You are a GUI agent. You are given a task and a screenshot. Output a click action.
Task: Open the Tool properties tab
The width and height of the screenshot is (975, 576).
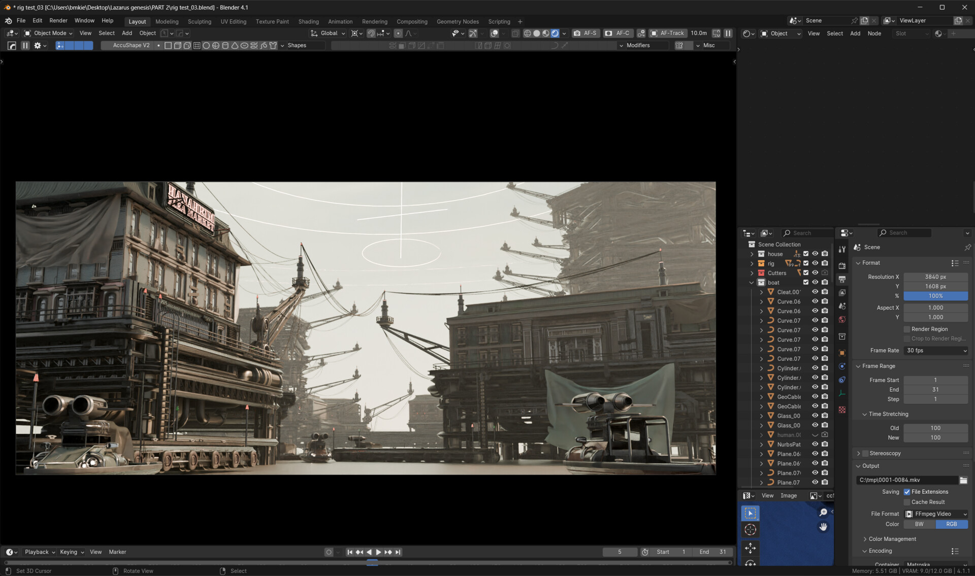(842, 249)
